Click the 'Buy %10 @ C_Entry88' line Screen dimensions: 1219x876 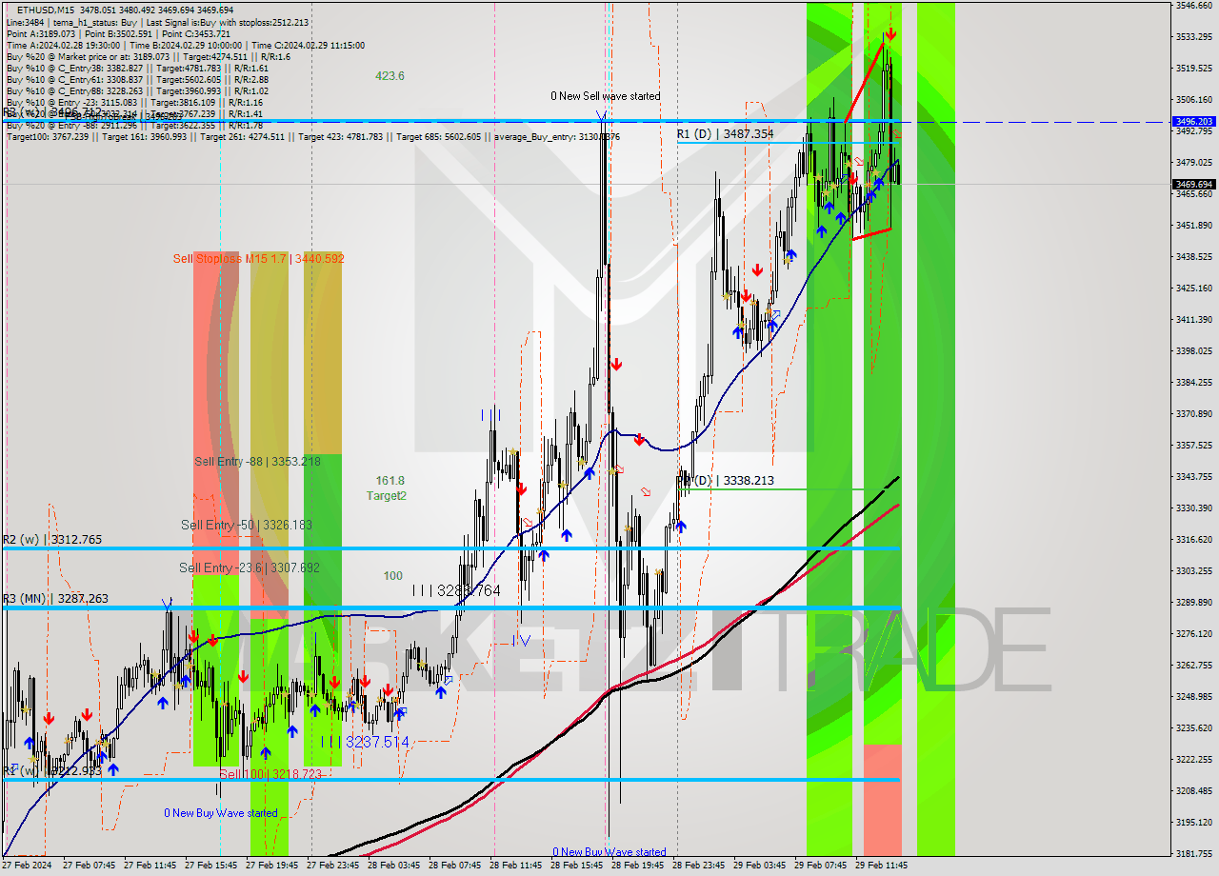point(137,90)
